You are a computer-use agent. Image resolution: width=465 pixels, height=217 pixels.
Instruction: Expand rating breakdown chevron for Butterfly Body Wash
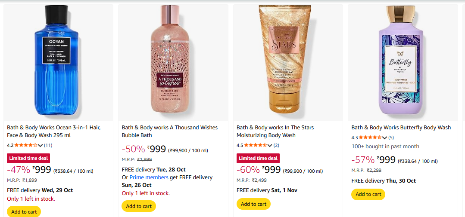(x=385, y=138)
